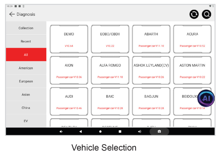
Task: Select the AION vehicle tile
Action: pyautogui.click(x=69, y=70)
